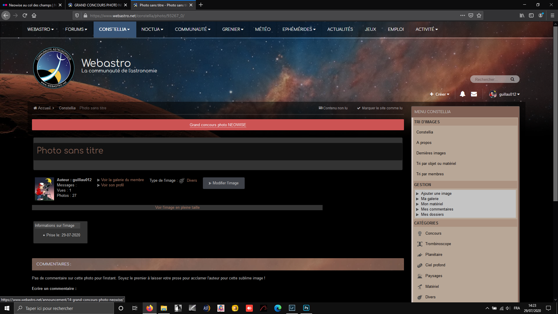
Task: Open Photoshop from the taskbar
Action: 306,308
